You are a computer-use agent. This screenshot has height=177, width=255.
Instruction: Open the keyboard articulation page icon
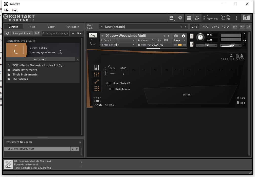click(x=97, y=67)
